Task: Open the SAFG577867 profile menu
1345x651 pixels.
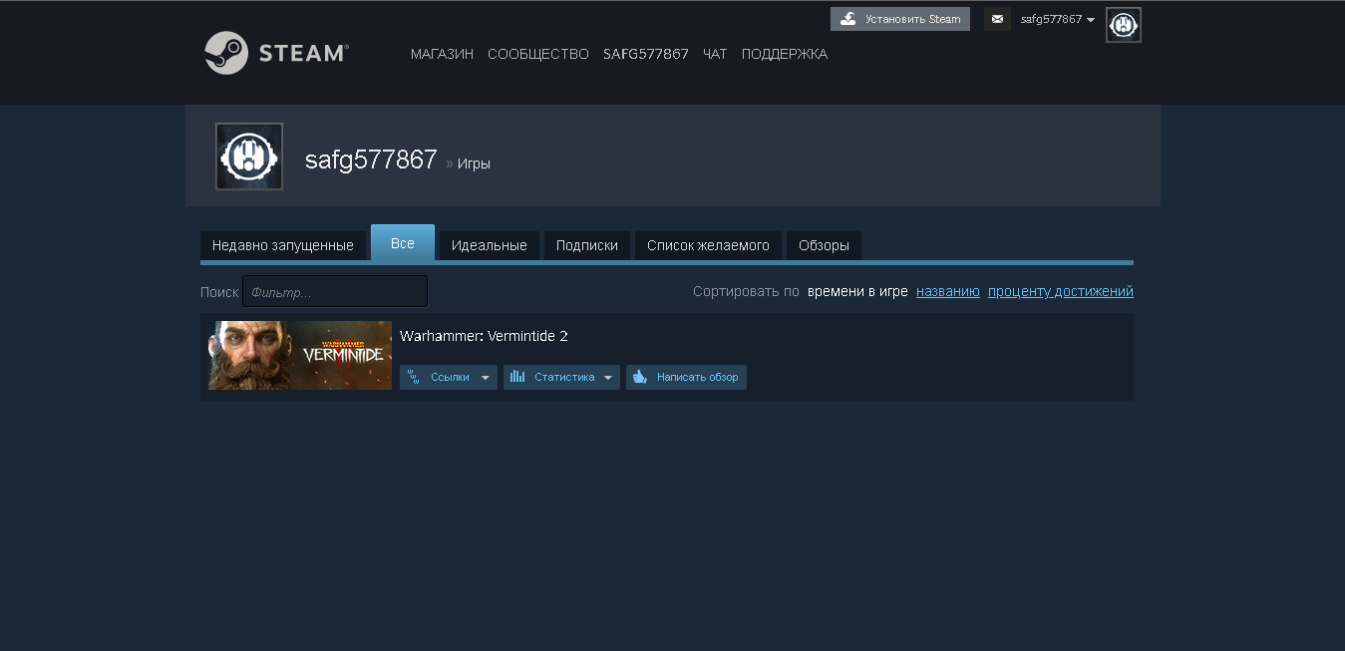Action: pyautogui.click(x=646, y=54)
